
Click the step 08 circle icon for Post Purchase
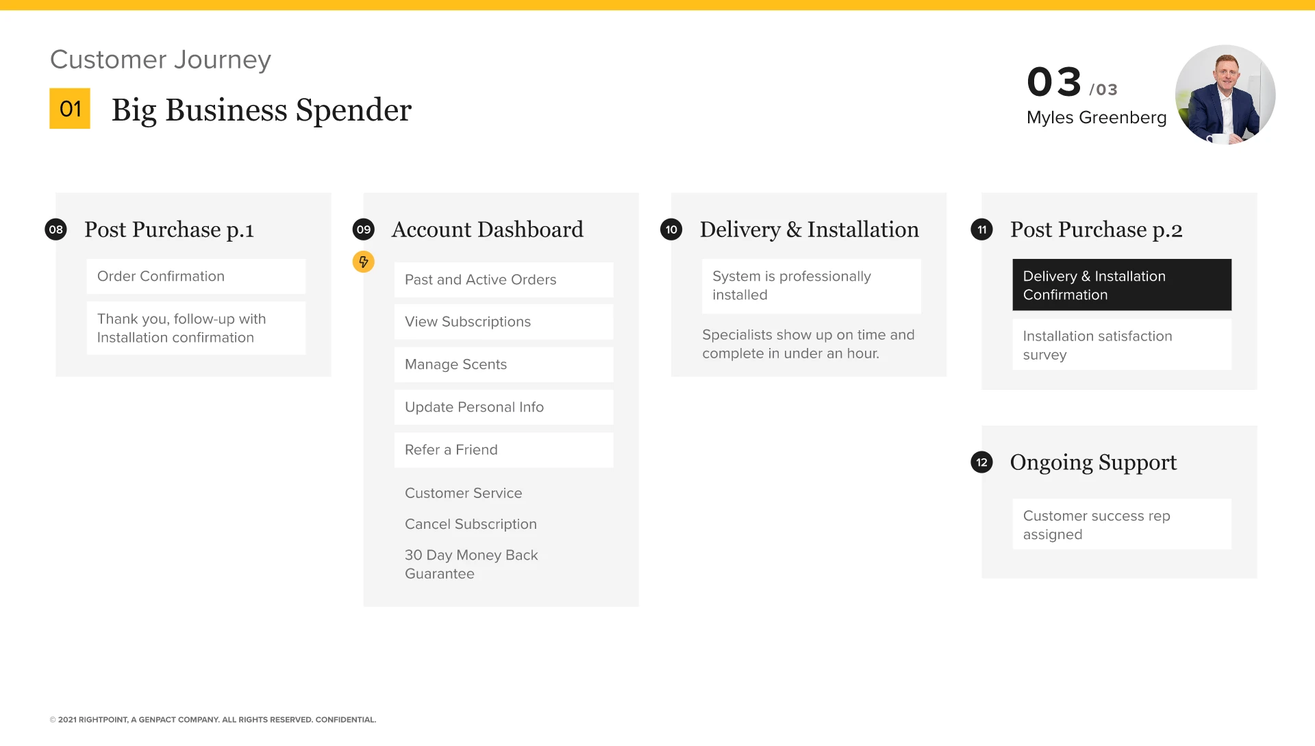pos(56,229)
